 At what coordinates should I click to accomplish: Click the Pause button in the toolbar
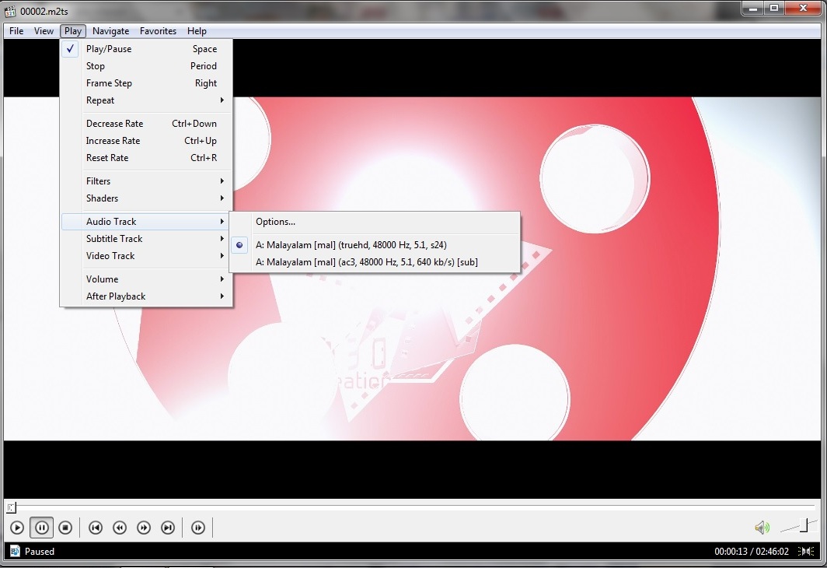click(42, 528)
